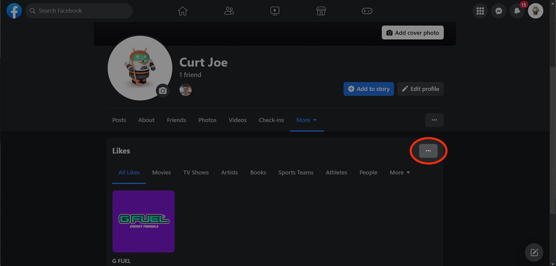556x266 pixels.
Task: Select the All Likes tab
Action: pyautogui.click(x=129, y=172)
